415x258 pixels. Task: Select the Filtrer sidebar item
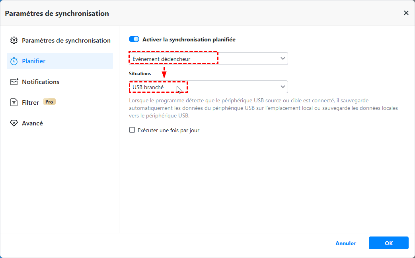click(x=31, y=102)
